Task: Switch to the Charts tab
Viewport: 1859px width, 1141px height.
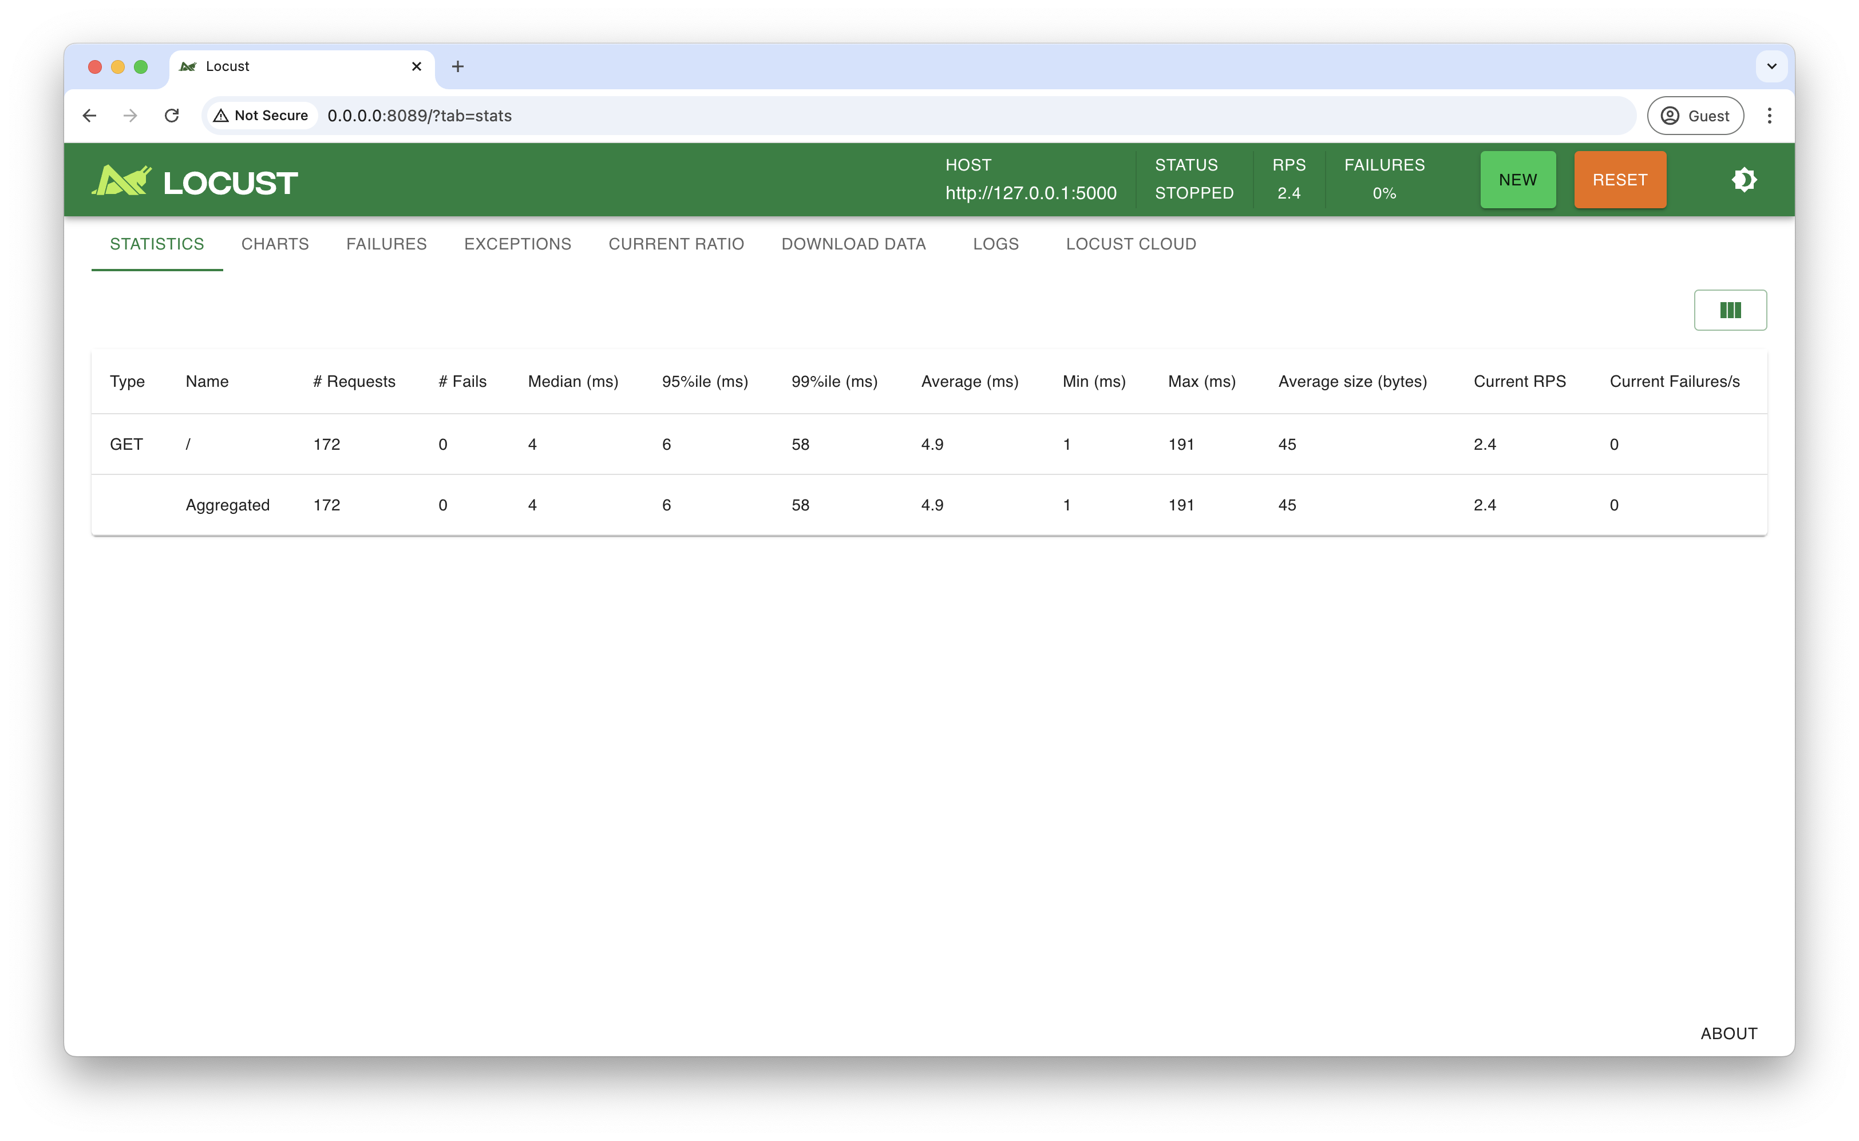Action: 275,244
